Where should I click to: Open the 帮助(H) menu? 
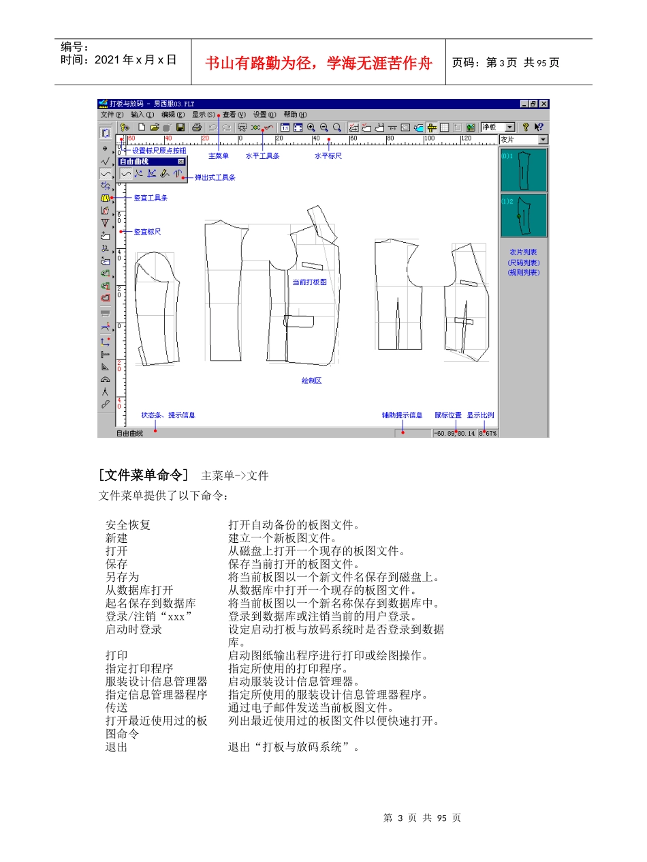[x=295, y=115]
